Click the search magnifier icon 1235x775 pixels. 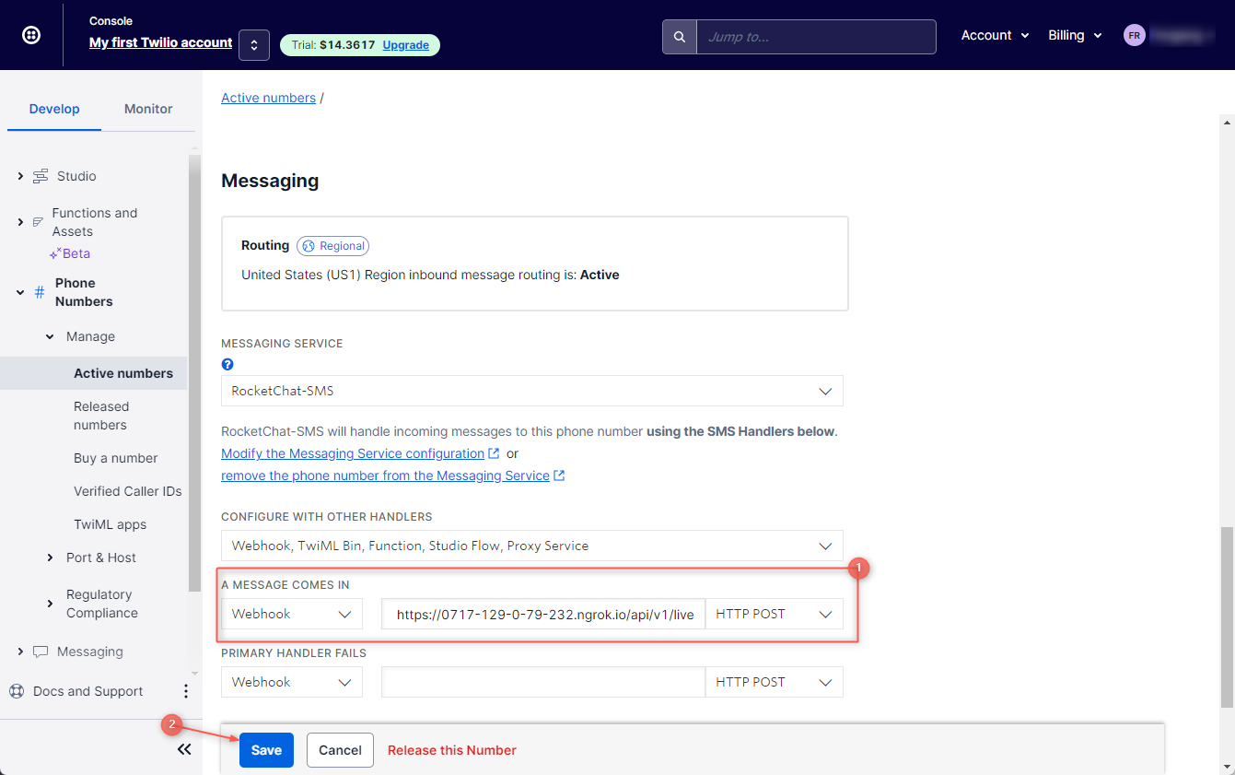pyautogui.click(x=680, y=37)
